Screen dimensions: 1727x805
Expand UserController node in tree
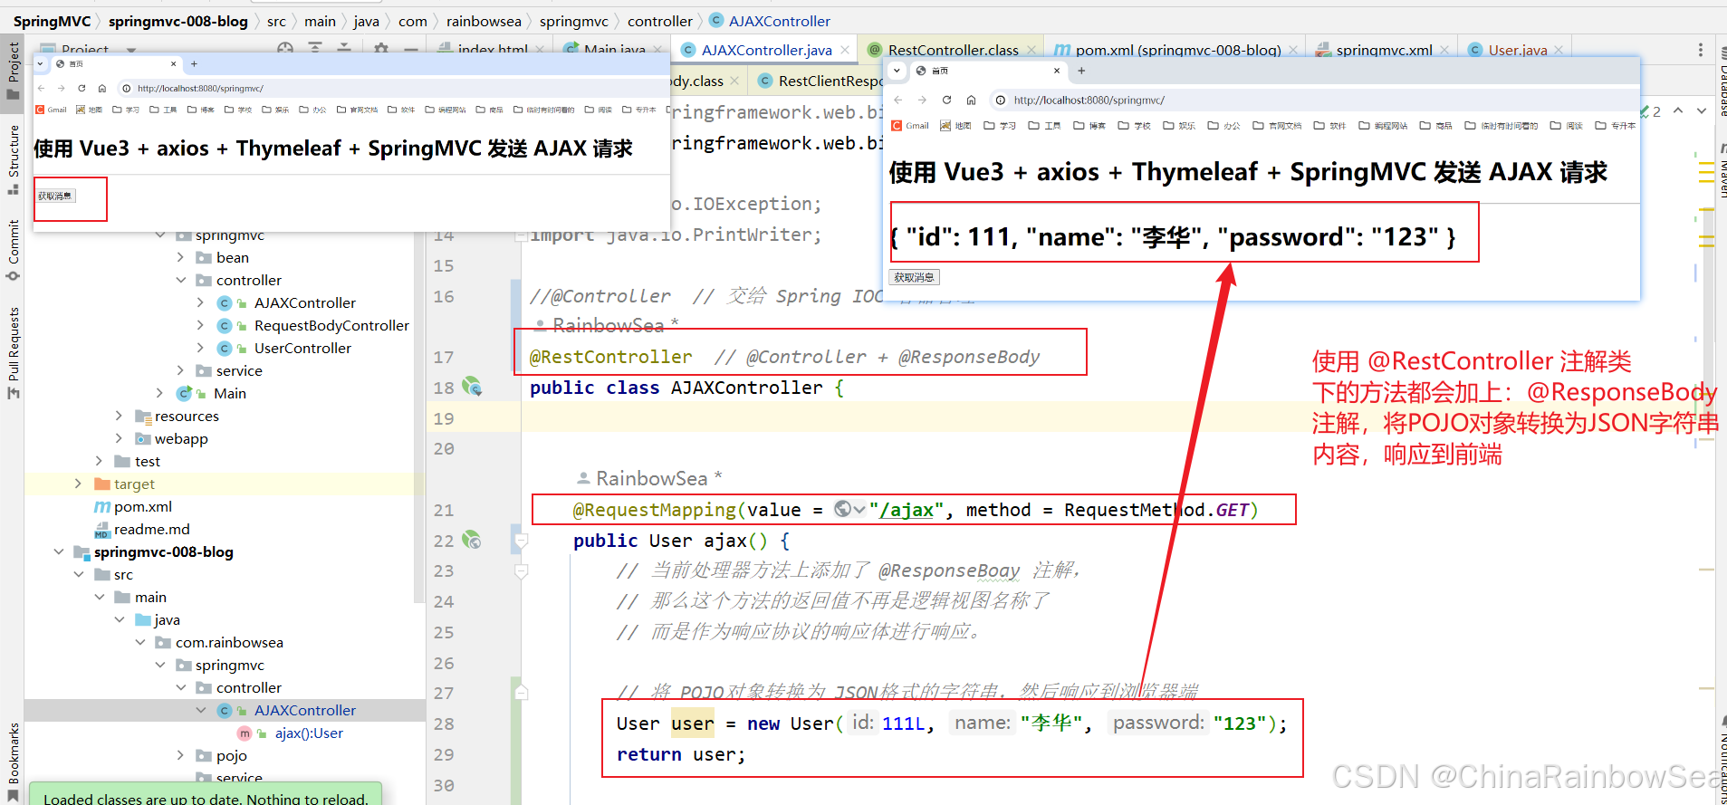(x=200, y=348)
